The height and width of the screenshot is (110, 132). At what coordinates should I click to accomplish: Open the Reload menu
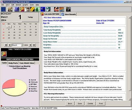coord(18,5)
